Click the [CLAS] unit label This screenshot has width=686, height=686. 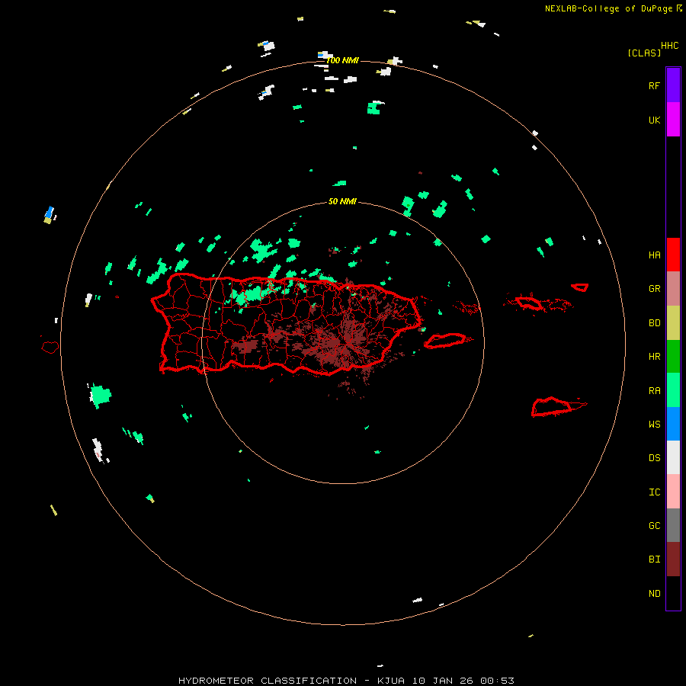click(x=644, y=53)
